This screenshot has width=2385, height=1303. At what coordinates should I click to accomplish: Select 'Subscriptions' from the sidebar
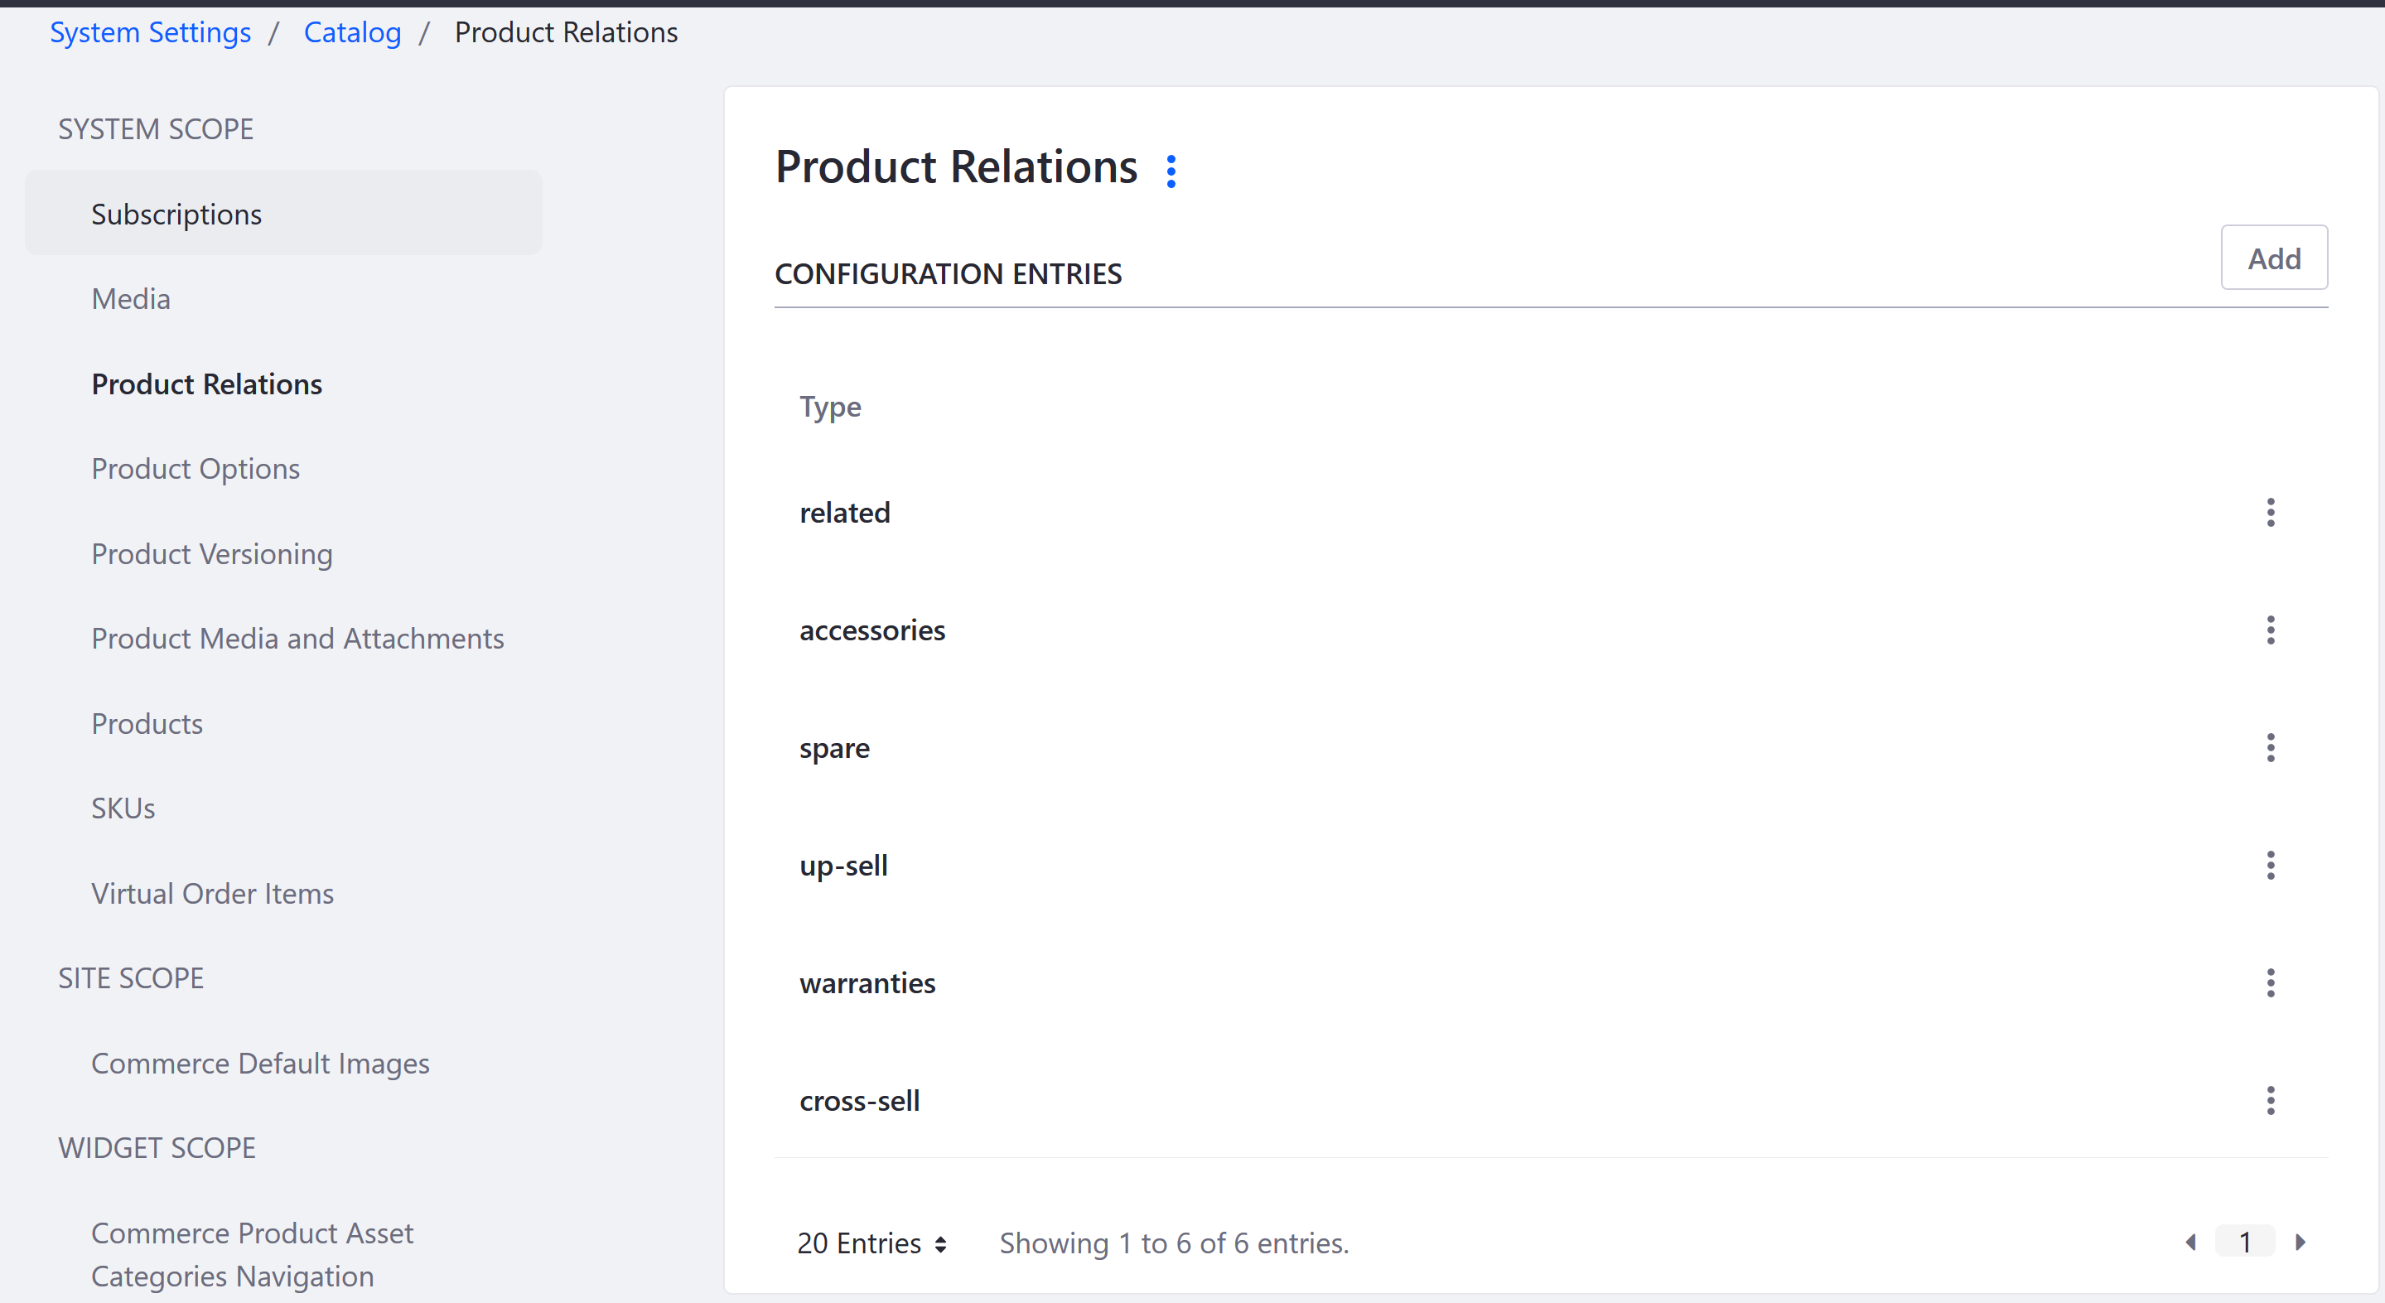[178, 214]
